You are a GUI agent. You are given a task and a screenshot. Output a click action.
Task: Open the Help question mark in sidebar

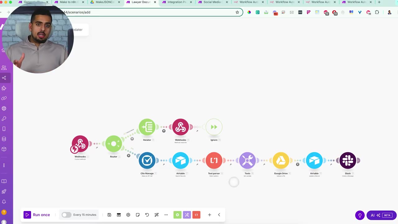click(4, 212)
